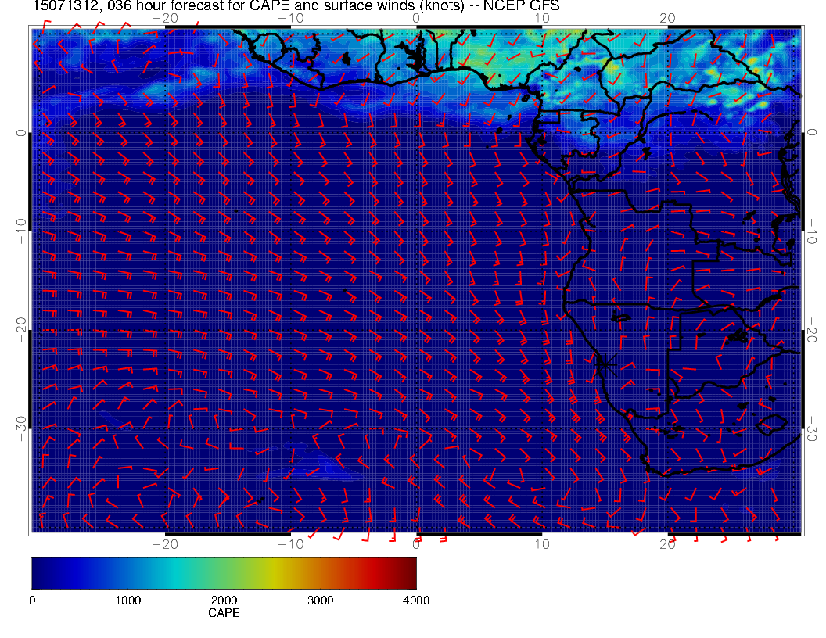Image resolution: width=826 pixels, height=638 pixels.
Task: Click the 10 longitude label on the bottom axis
Action: (x=541, y=543)
